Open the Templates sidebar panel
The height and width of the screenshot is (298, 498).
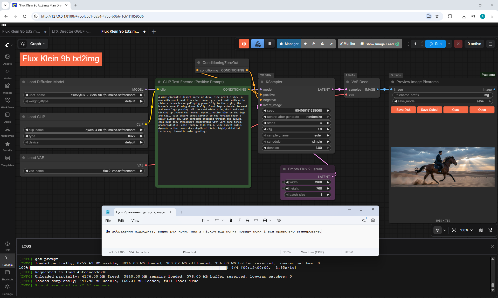7,161
